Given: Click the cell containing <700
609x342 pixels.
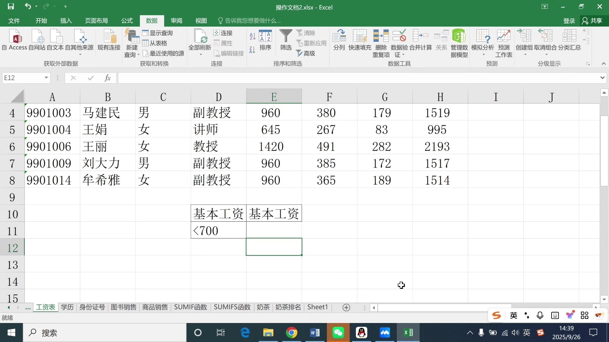Looking at the screenshot, I should [219, 231].
